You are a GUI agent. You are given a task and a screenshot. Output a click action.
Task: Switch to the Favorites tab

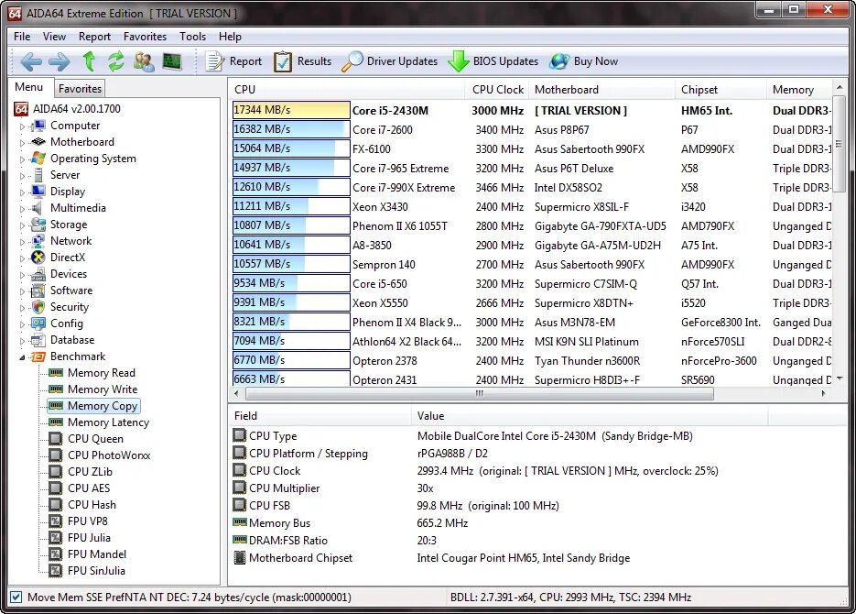[80, 89]
